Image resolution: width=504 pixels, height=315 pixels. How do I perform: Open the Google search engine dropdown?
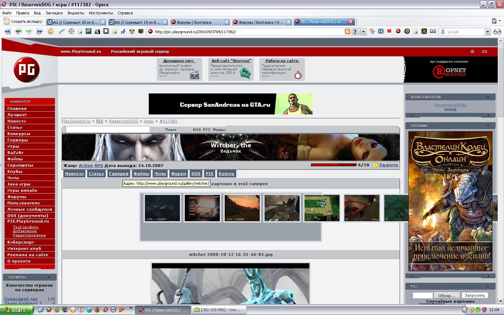tap(488, 32)
